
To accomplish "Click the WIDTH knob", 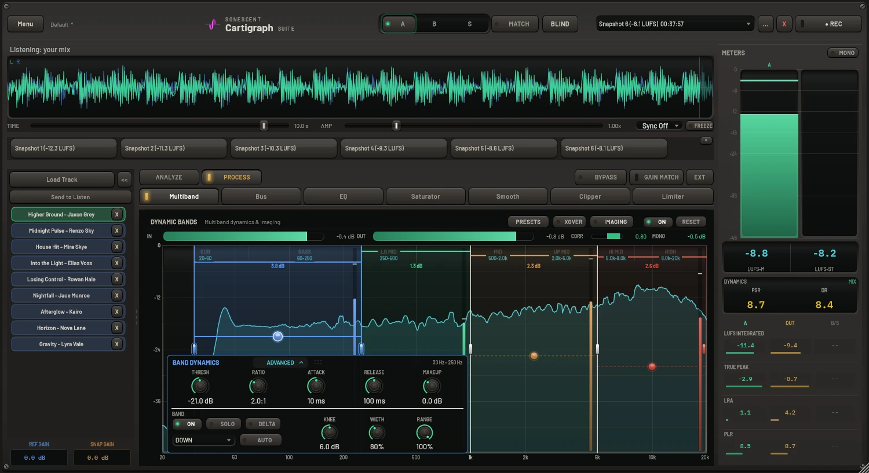I will [377, 432].
